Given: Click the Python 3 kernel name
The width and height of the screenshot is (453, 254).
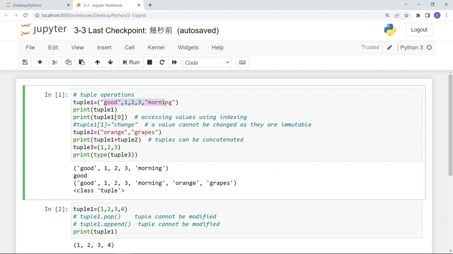Looking at the screenshot, I should (412, 48).
